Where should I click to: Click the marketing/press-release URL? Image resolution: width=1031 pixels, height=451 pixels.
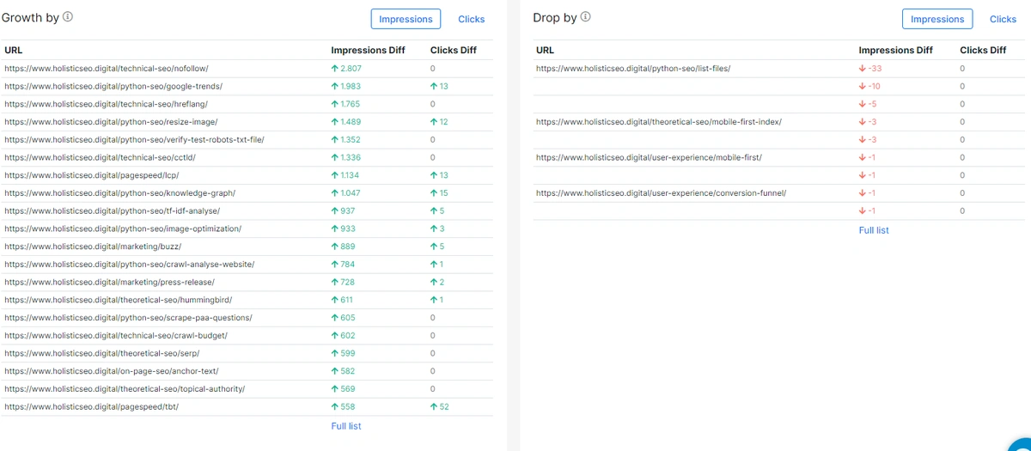pos(109,282)
